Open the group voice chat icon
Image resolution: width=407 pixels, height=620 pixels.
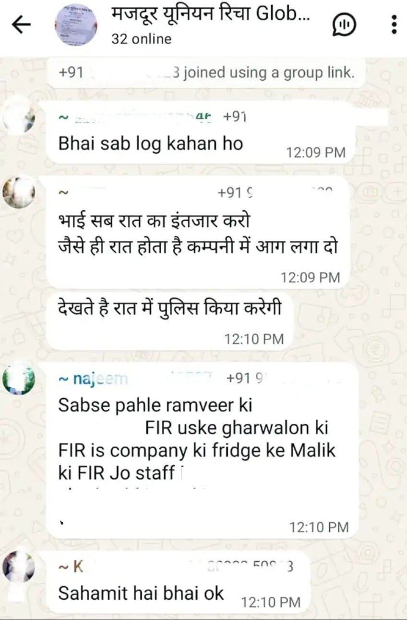point(344,25)
